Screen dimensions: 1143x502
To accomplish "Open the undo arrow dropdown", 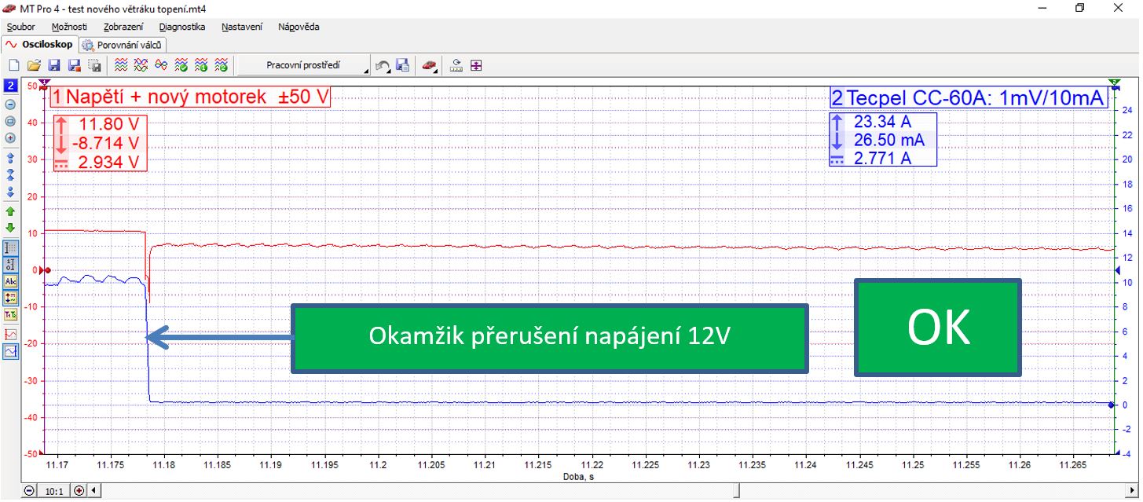I will coord(383,66).
